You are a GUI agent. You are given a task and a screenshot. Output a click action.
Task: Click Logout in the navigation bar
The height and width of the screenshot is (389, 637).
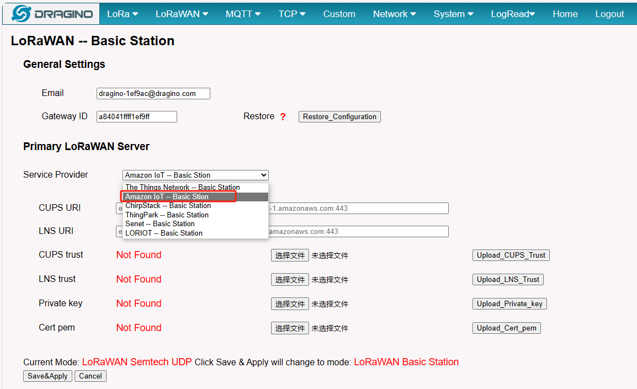609,14
